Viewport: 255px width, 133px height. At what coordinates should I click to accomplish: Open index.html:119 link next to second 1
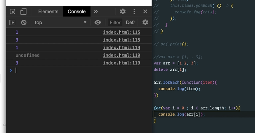pos(122,48)
